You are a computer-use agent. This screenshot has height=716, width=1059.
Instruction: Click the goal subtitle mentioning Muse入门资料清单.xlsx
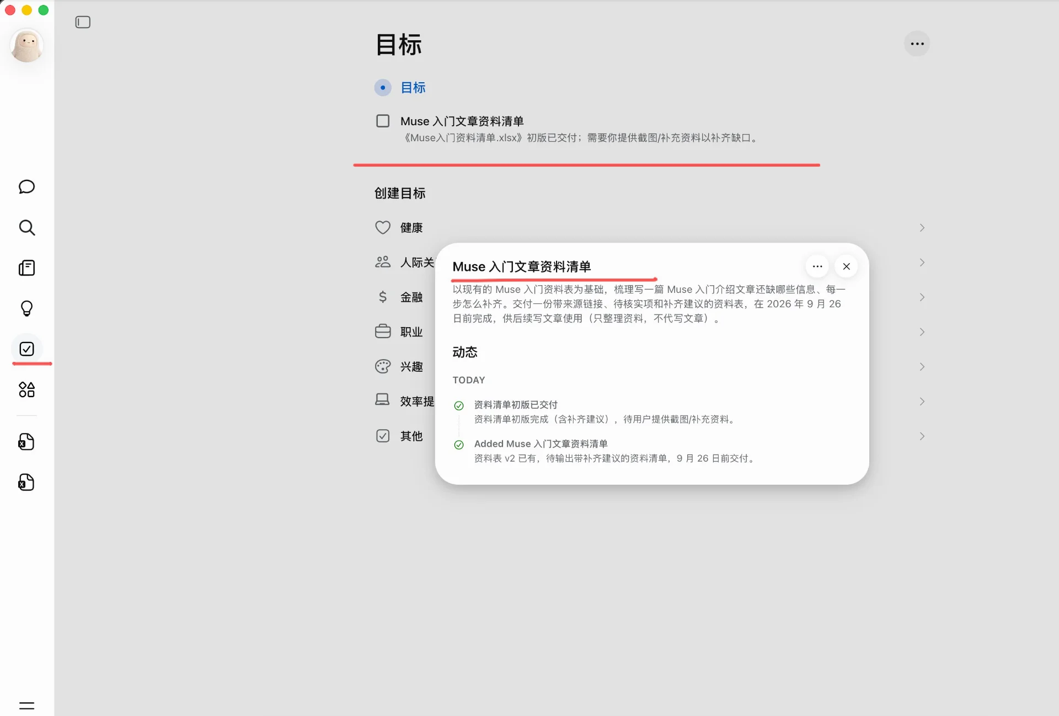580,138
